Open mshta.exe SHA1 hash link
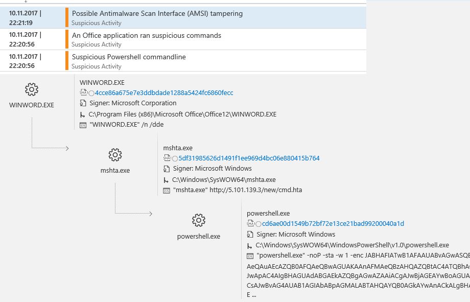Image resolution: width=470 pixels, height=302 pixels. 249,158
